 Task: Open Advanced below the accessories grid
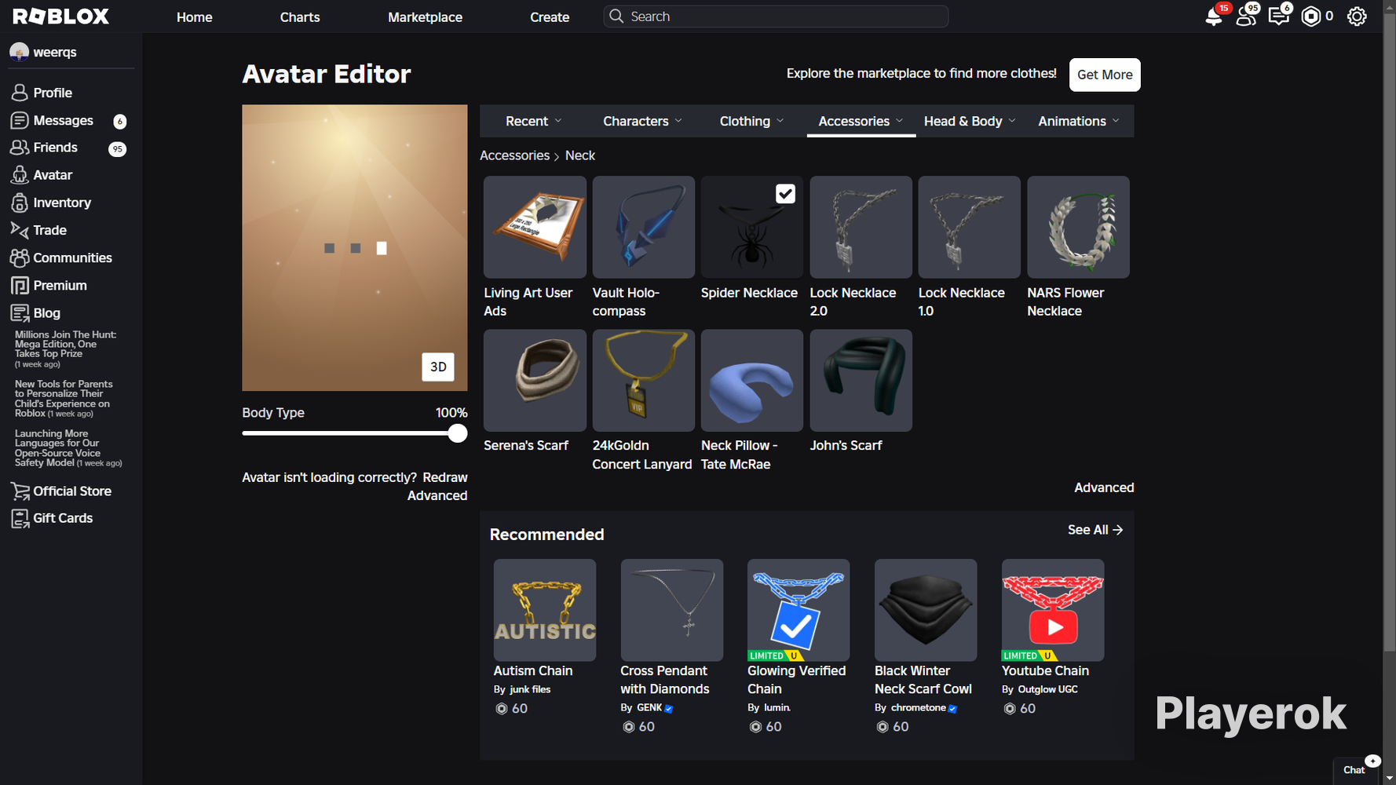pos(1104,487)
